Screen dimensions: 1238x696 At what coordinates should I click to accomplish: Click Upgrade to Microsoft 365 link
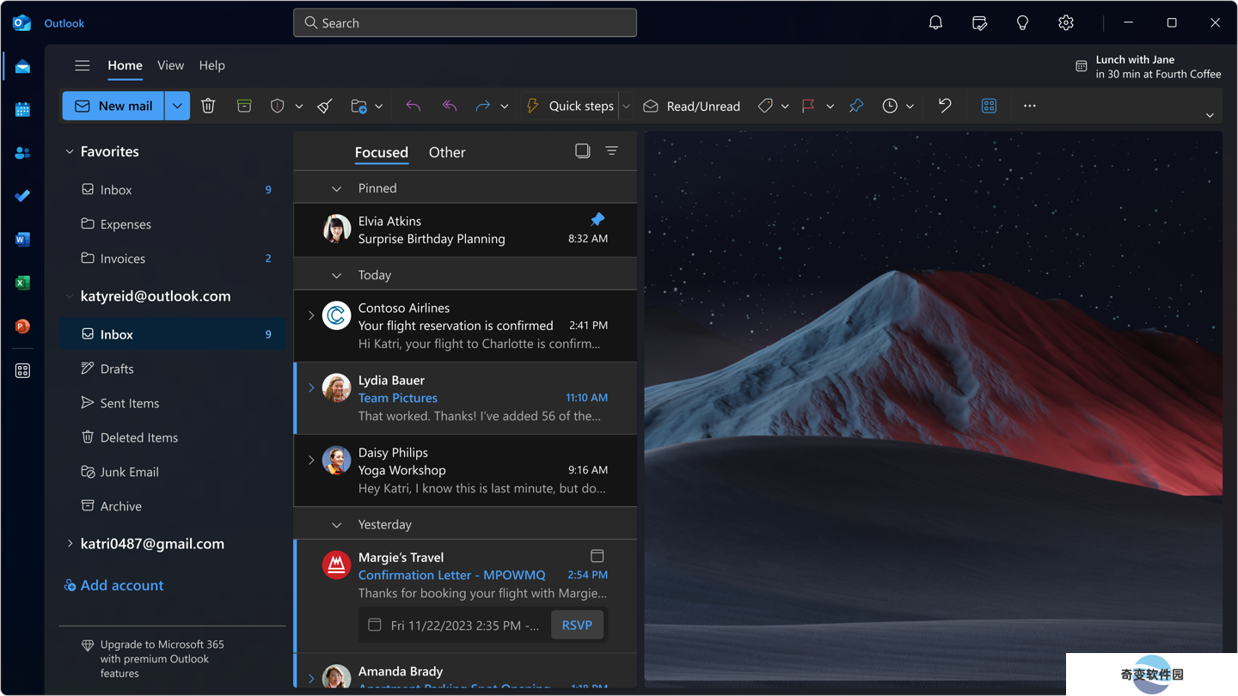(153, 659)
